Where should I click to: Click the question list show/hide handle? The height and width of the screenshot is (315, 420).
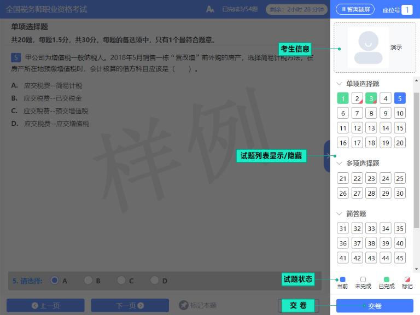click(327, 156)
